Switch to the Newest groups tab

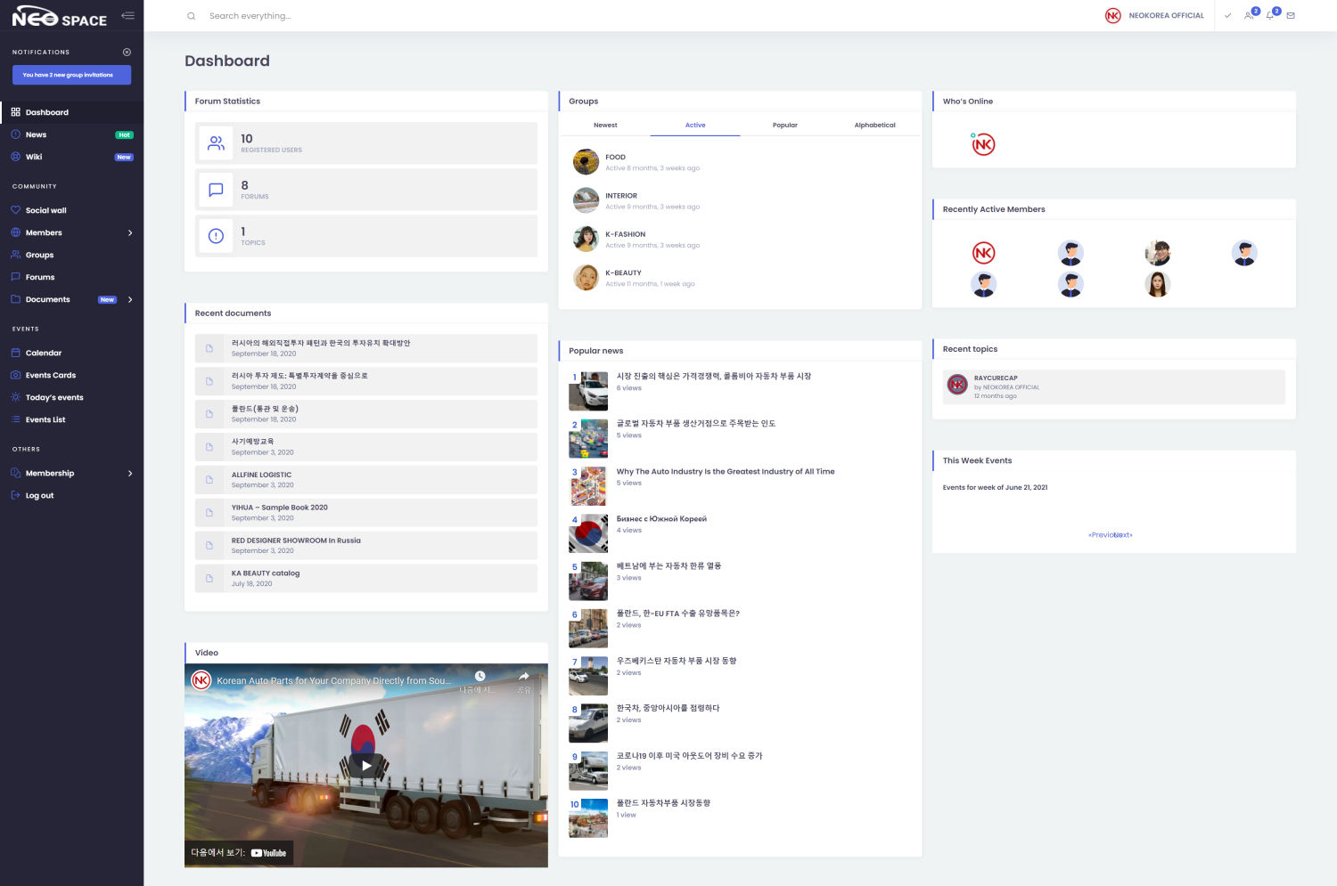click(605, 126)
